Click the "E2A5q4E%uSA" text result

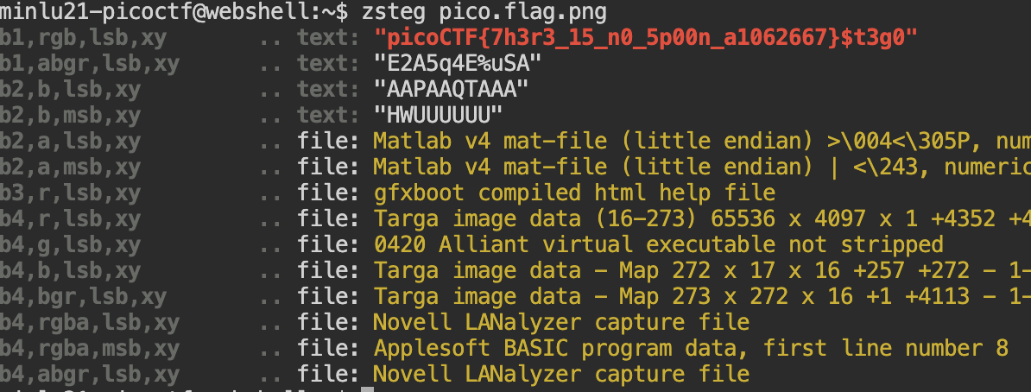coord(457,63)
